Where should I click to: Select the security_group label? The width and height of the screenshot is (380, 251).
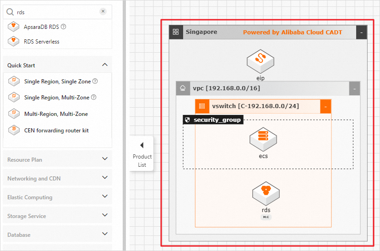coord(217,120)
